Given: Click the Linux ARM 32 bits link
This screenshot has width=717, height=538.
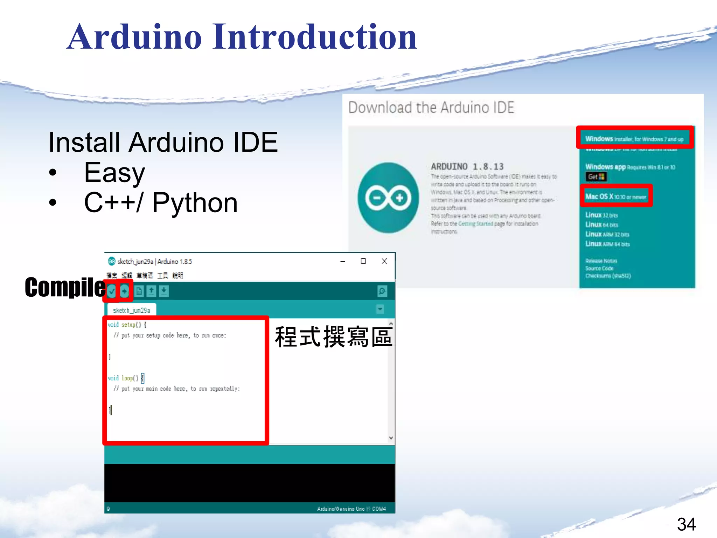Looking at the screenshot, I should coord(607,234).
